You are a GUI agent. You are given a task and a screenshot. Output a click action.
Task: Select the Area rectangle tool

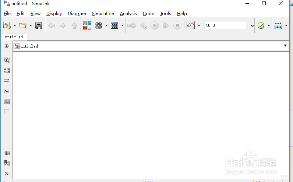coord(7,112)
